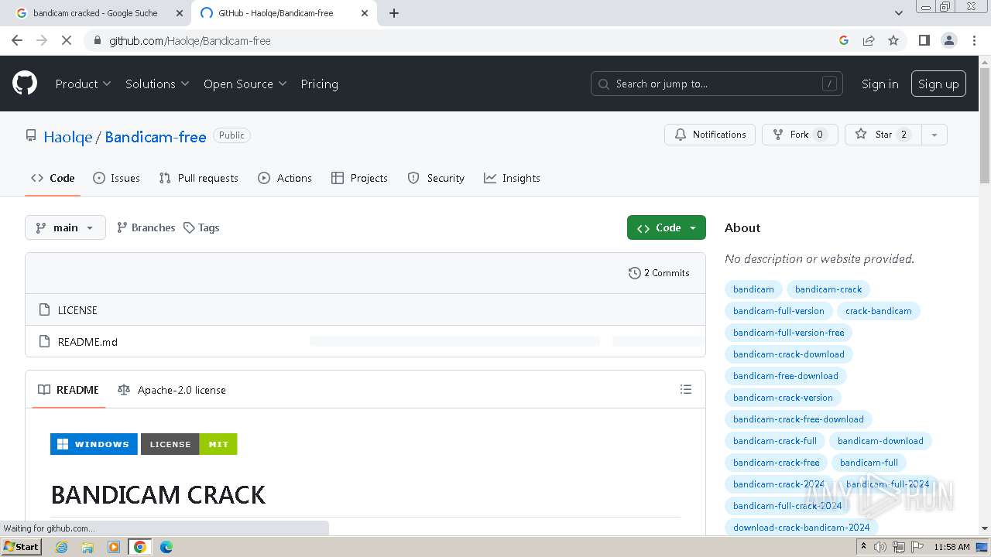Click the 11:58 AM system clock

[x=952, y=547]
